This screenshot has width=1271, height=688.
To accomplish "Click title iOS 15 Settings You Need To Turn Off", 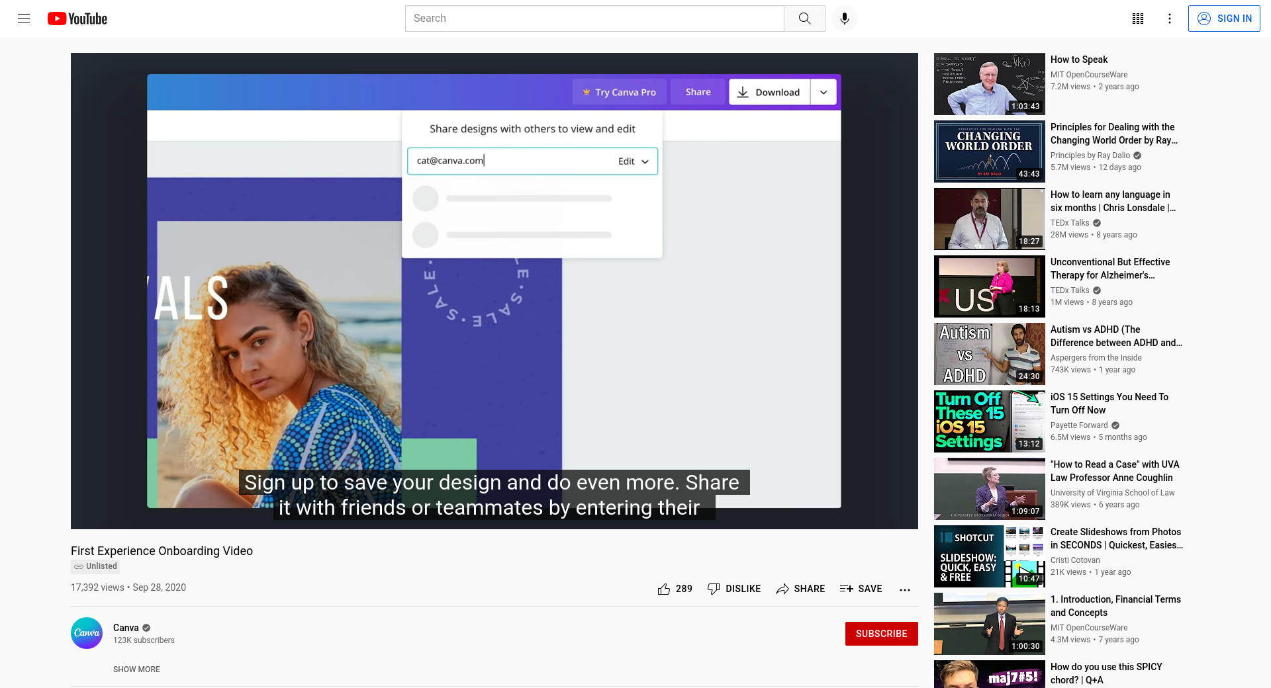I will coord(1109,404).
